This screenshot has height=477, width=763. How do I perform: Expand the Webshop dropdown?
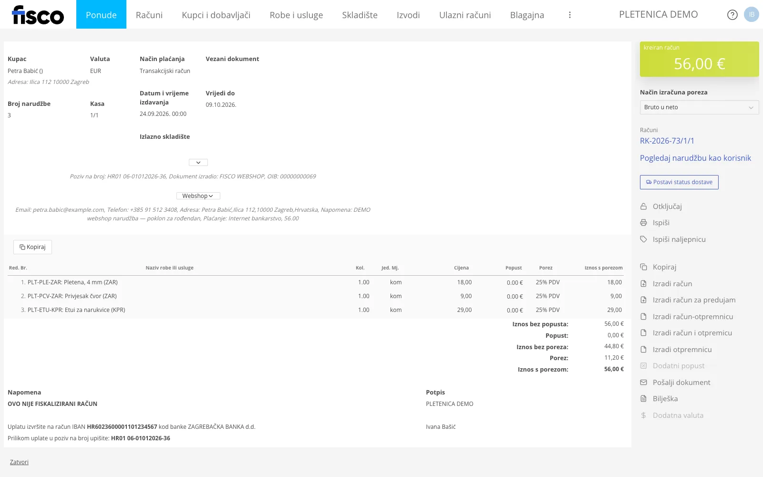click(198, 196)
